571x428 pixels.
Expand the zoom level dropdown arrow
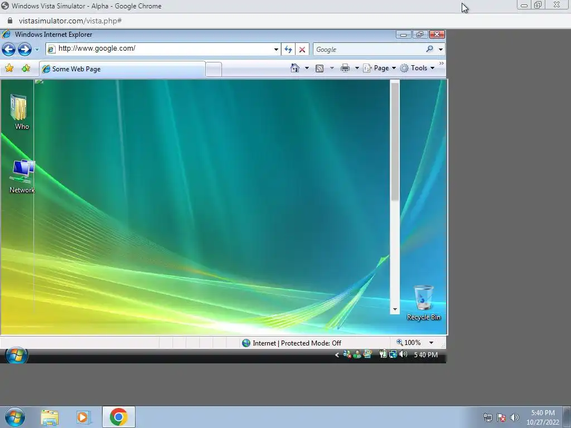(431, 343)
